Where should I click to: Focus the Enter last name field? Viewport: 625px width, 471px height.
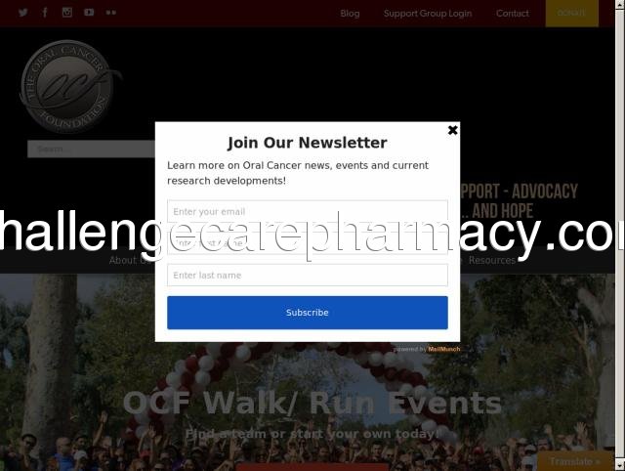tap(308, 276)
